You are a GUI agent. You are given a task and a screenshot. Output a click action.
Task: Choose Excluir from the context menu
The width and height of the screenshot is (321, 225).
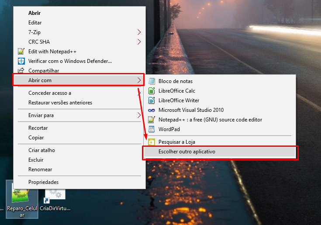coord(79,160)
